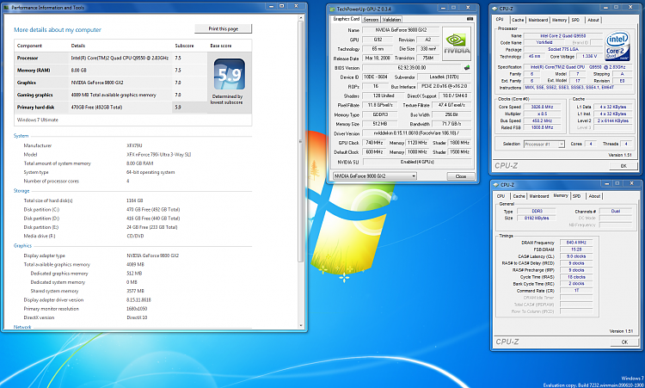Select the Graphics Card tab in GPU-Z
The height and width of the screenshot is (388, 645).
pos(346,19)
